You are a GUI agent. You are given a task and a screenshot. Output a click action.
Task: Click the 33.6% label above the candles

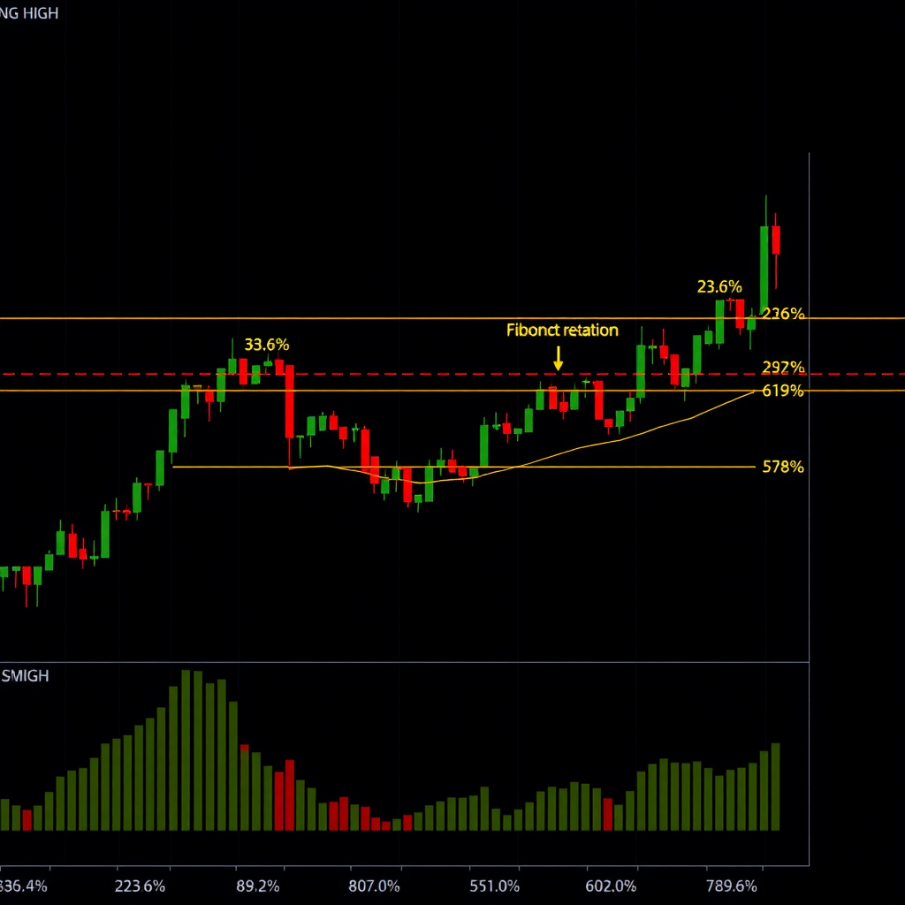coord(267,345)
